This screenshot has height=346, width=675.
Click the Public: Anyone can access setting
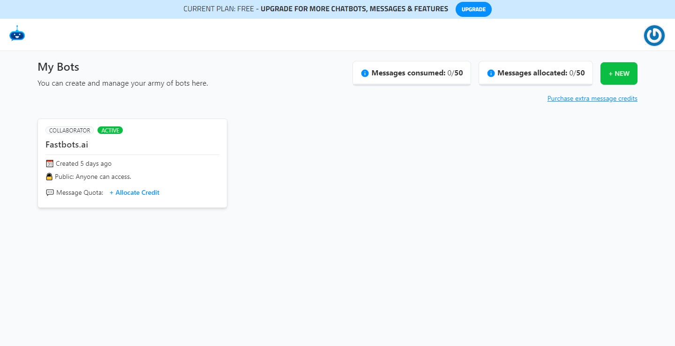[93, 177]
